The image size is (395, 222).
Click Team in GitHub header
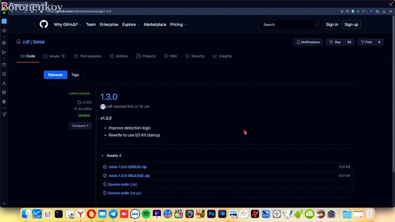(x=91, y=25)
